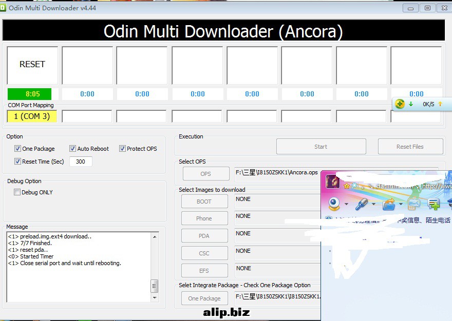
Task: Click the EFS path field showing NONE
Action: [277, 270]
